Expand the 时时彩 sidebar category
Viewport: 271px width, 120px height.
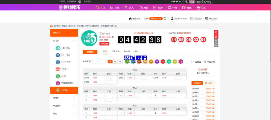74,98
